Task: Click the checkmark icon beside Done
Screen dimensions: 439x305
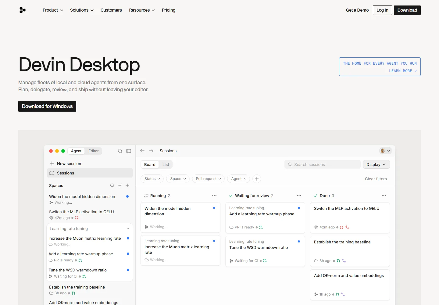Action: coord(316,196)
